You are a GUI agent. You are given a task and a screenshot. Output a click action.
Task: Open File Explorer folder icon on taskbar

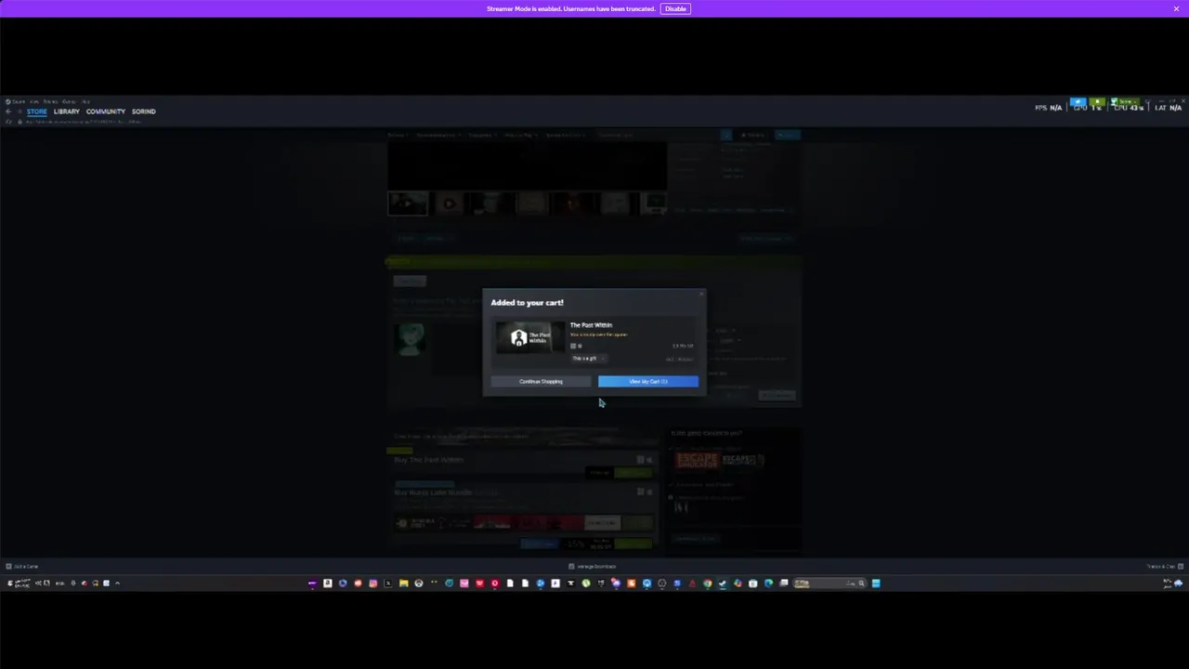point(403,584)
